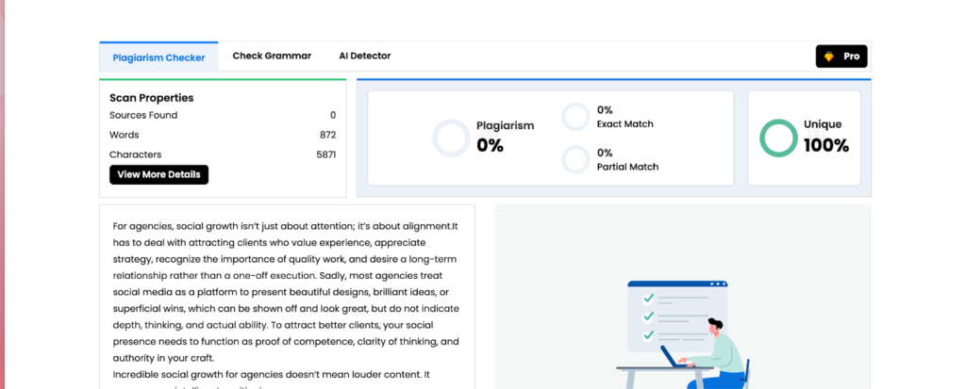
Task: Click the Sources Found row
Action: [x=222, y=115]
